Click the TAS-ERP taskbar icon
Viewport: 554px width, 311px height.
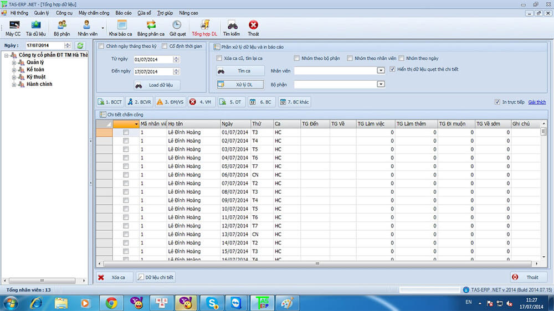[263, 303]
